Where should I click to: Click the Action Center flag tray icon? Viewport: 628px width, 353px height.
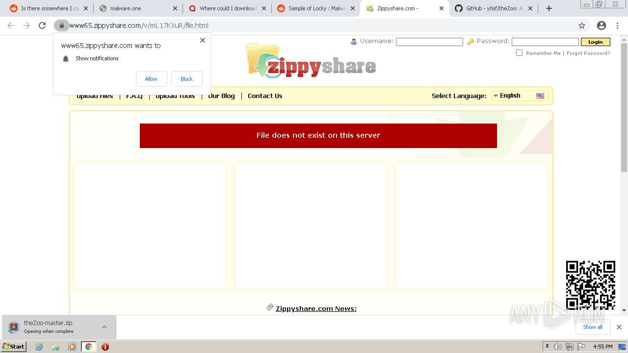pos(581,347)
